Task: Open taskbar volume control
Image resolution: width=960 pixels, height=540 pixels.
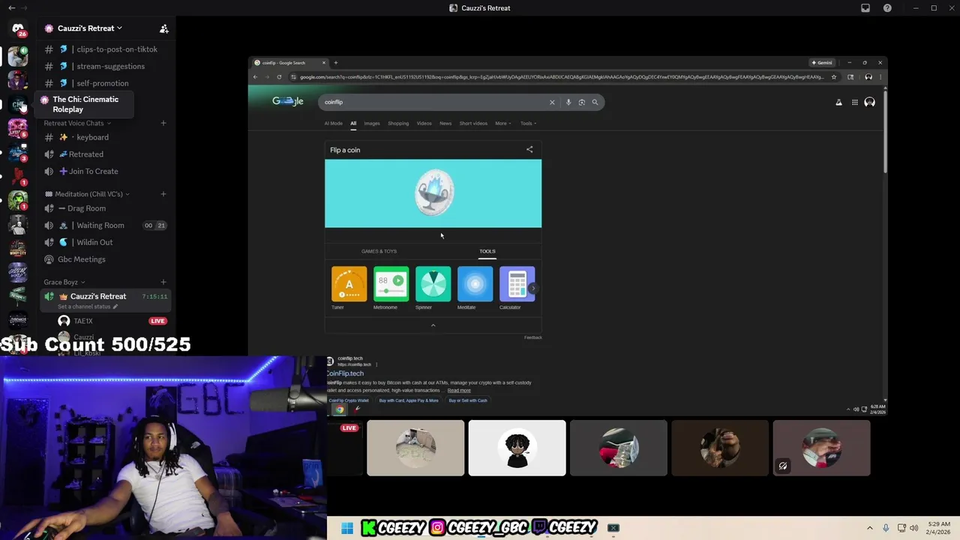Action: (913, 528)
